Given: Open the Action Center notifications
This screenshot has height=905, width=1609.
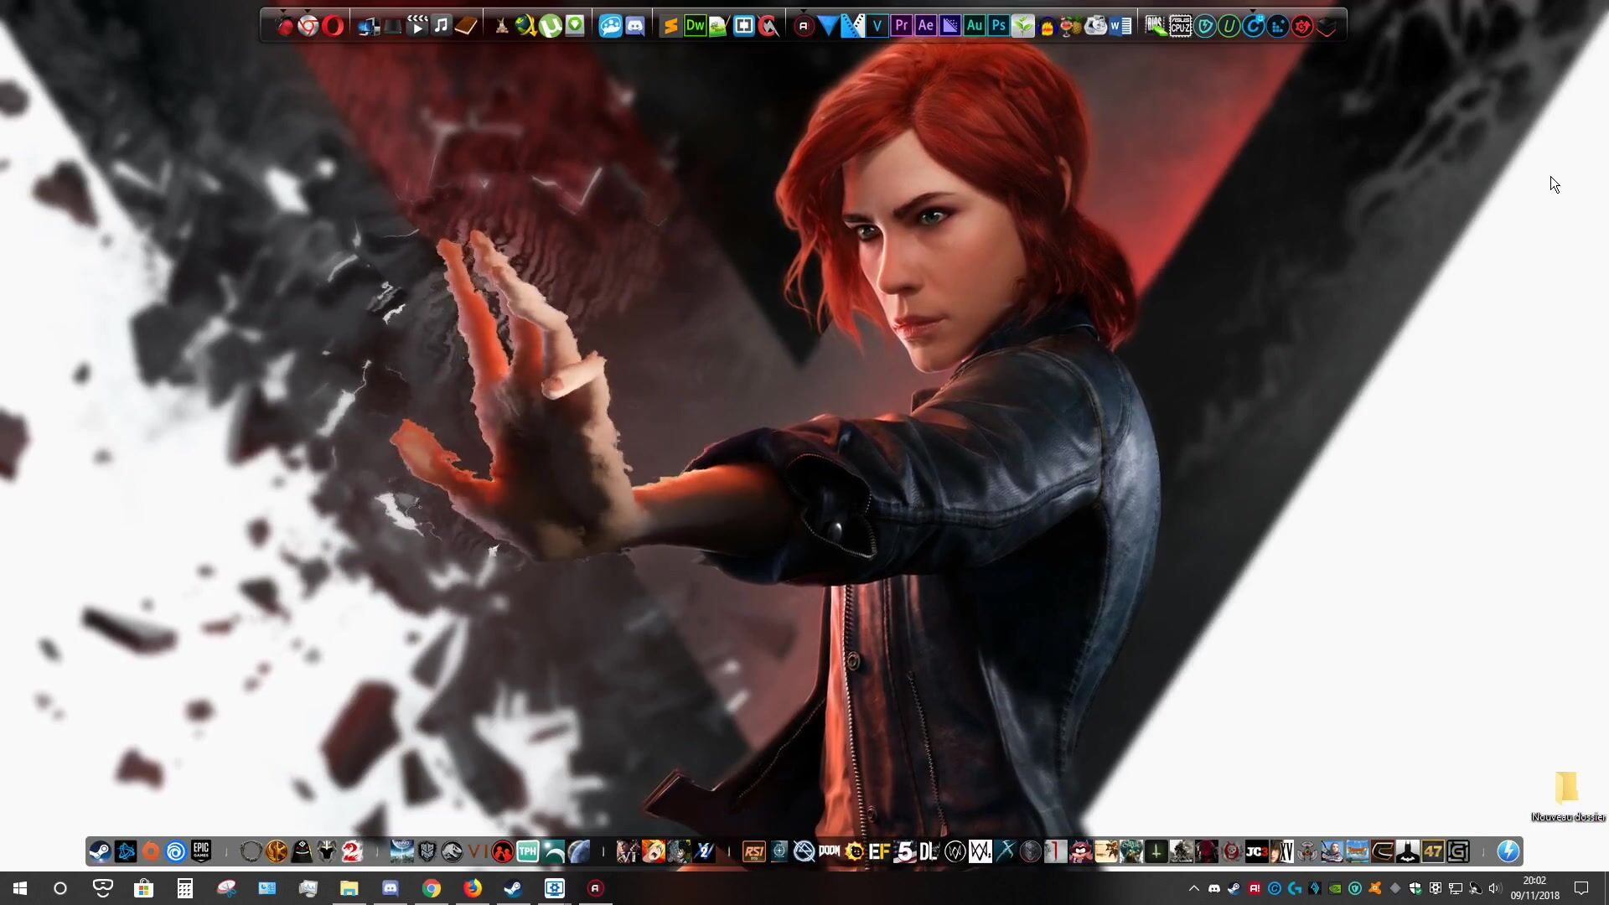Looking at the screenshot, I should tap(1581, 888).
